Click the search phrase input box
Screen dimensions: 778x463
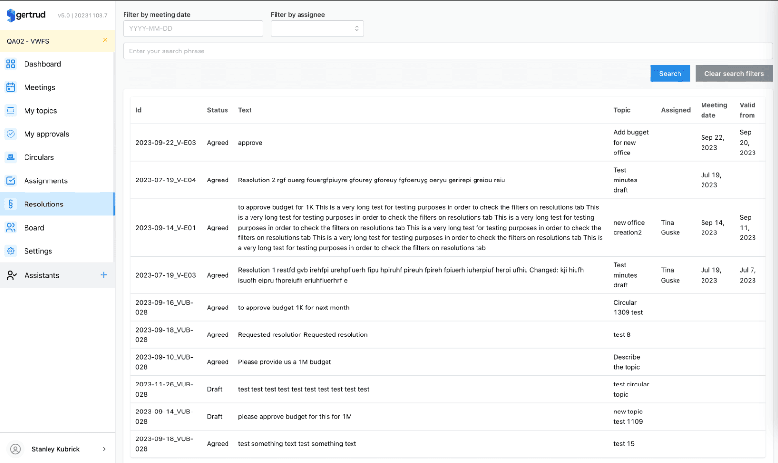(x=447, y=51)
